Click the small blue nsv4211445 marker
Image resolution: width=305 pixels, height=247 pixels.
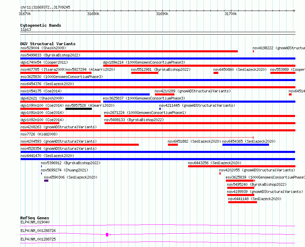tap(160, 109)
